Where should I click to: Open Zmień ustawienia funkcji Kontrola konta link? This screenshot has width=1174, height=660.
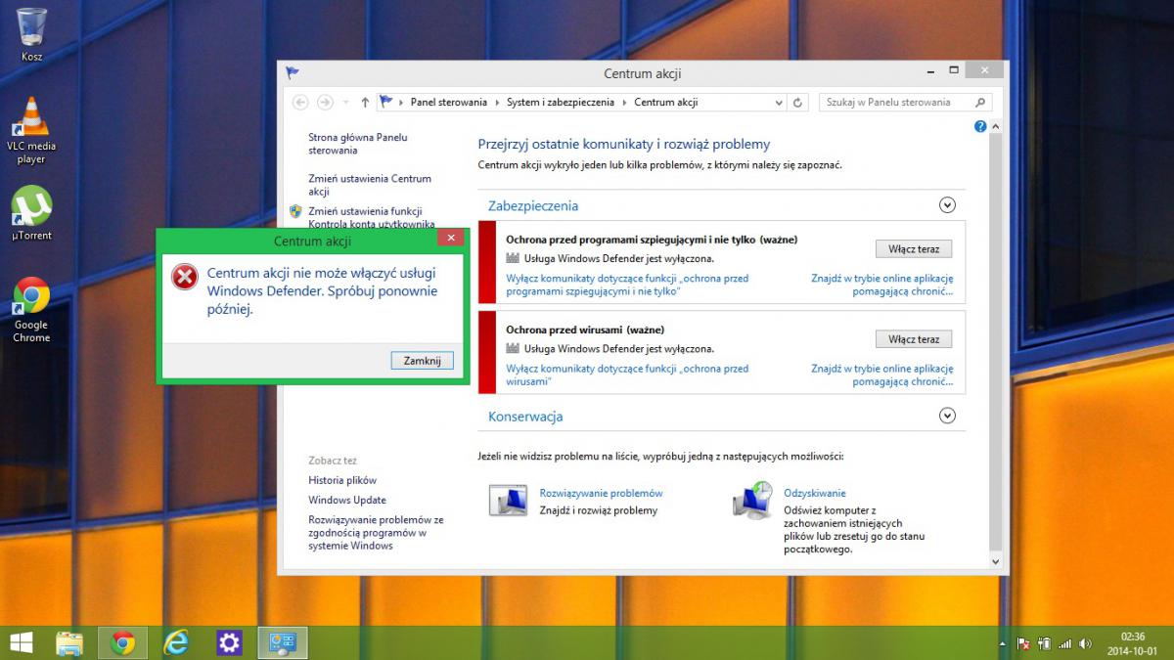[372, 217]
